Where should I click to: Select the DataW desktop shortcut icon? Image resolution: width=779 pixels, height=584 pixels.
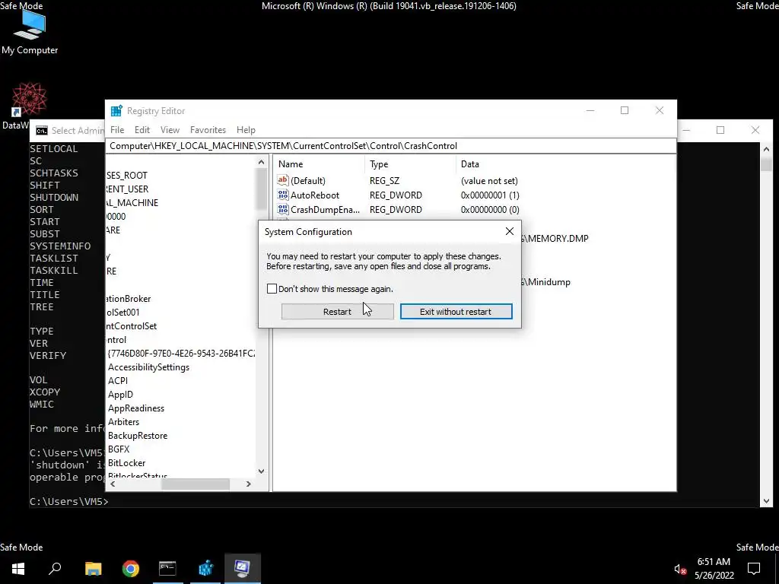(30, 105)
